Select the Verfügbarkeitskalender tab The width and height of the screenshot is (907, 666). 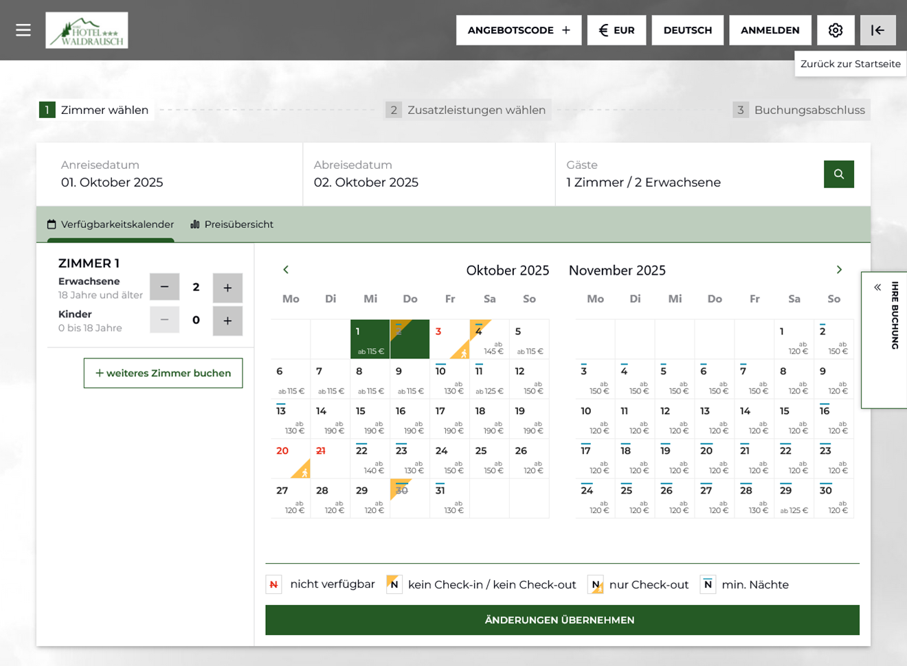tap(111, 225)
